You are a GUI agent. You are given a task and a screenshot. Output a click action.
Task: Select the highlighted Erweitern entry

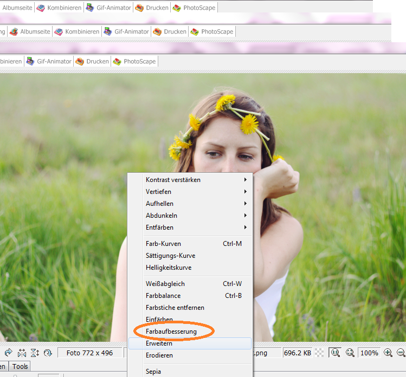click(190, 343)
